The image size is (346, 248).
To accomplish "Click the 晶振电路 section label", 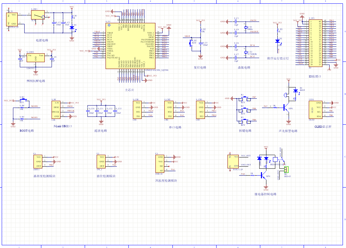I will coord(244,68).
